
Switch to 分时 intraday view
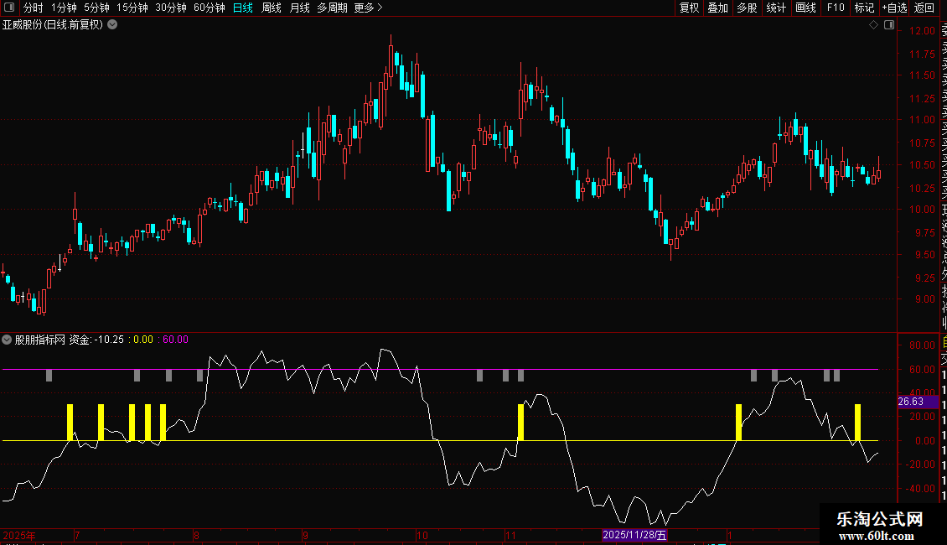pos(34,8)
